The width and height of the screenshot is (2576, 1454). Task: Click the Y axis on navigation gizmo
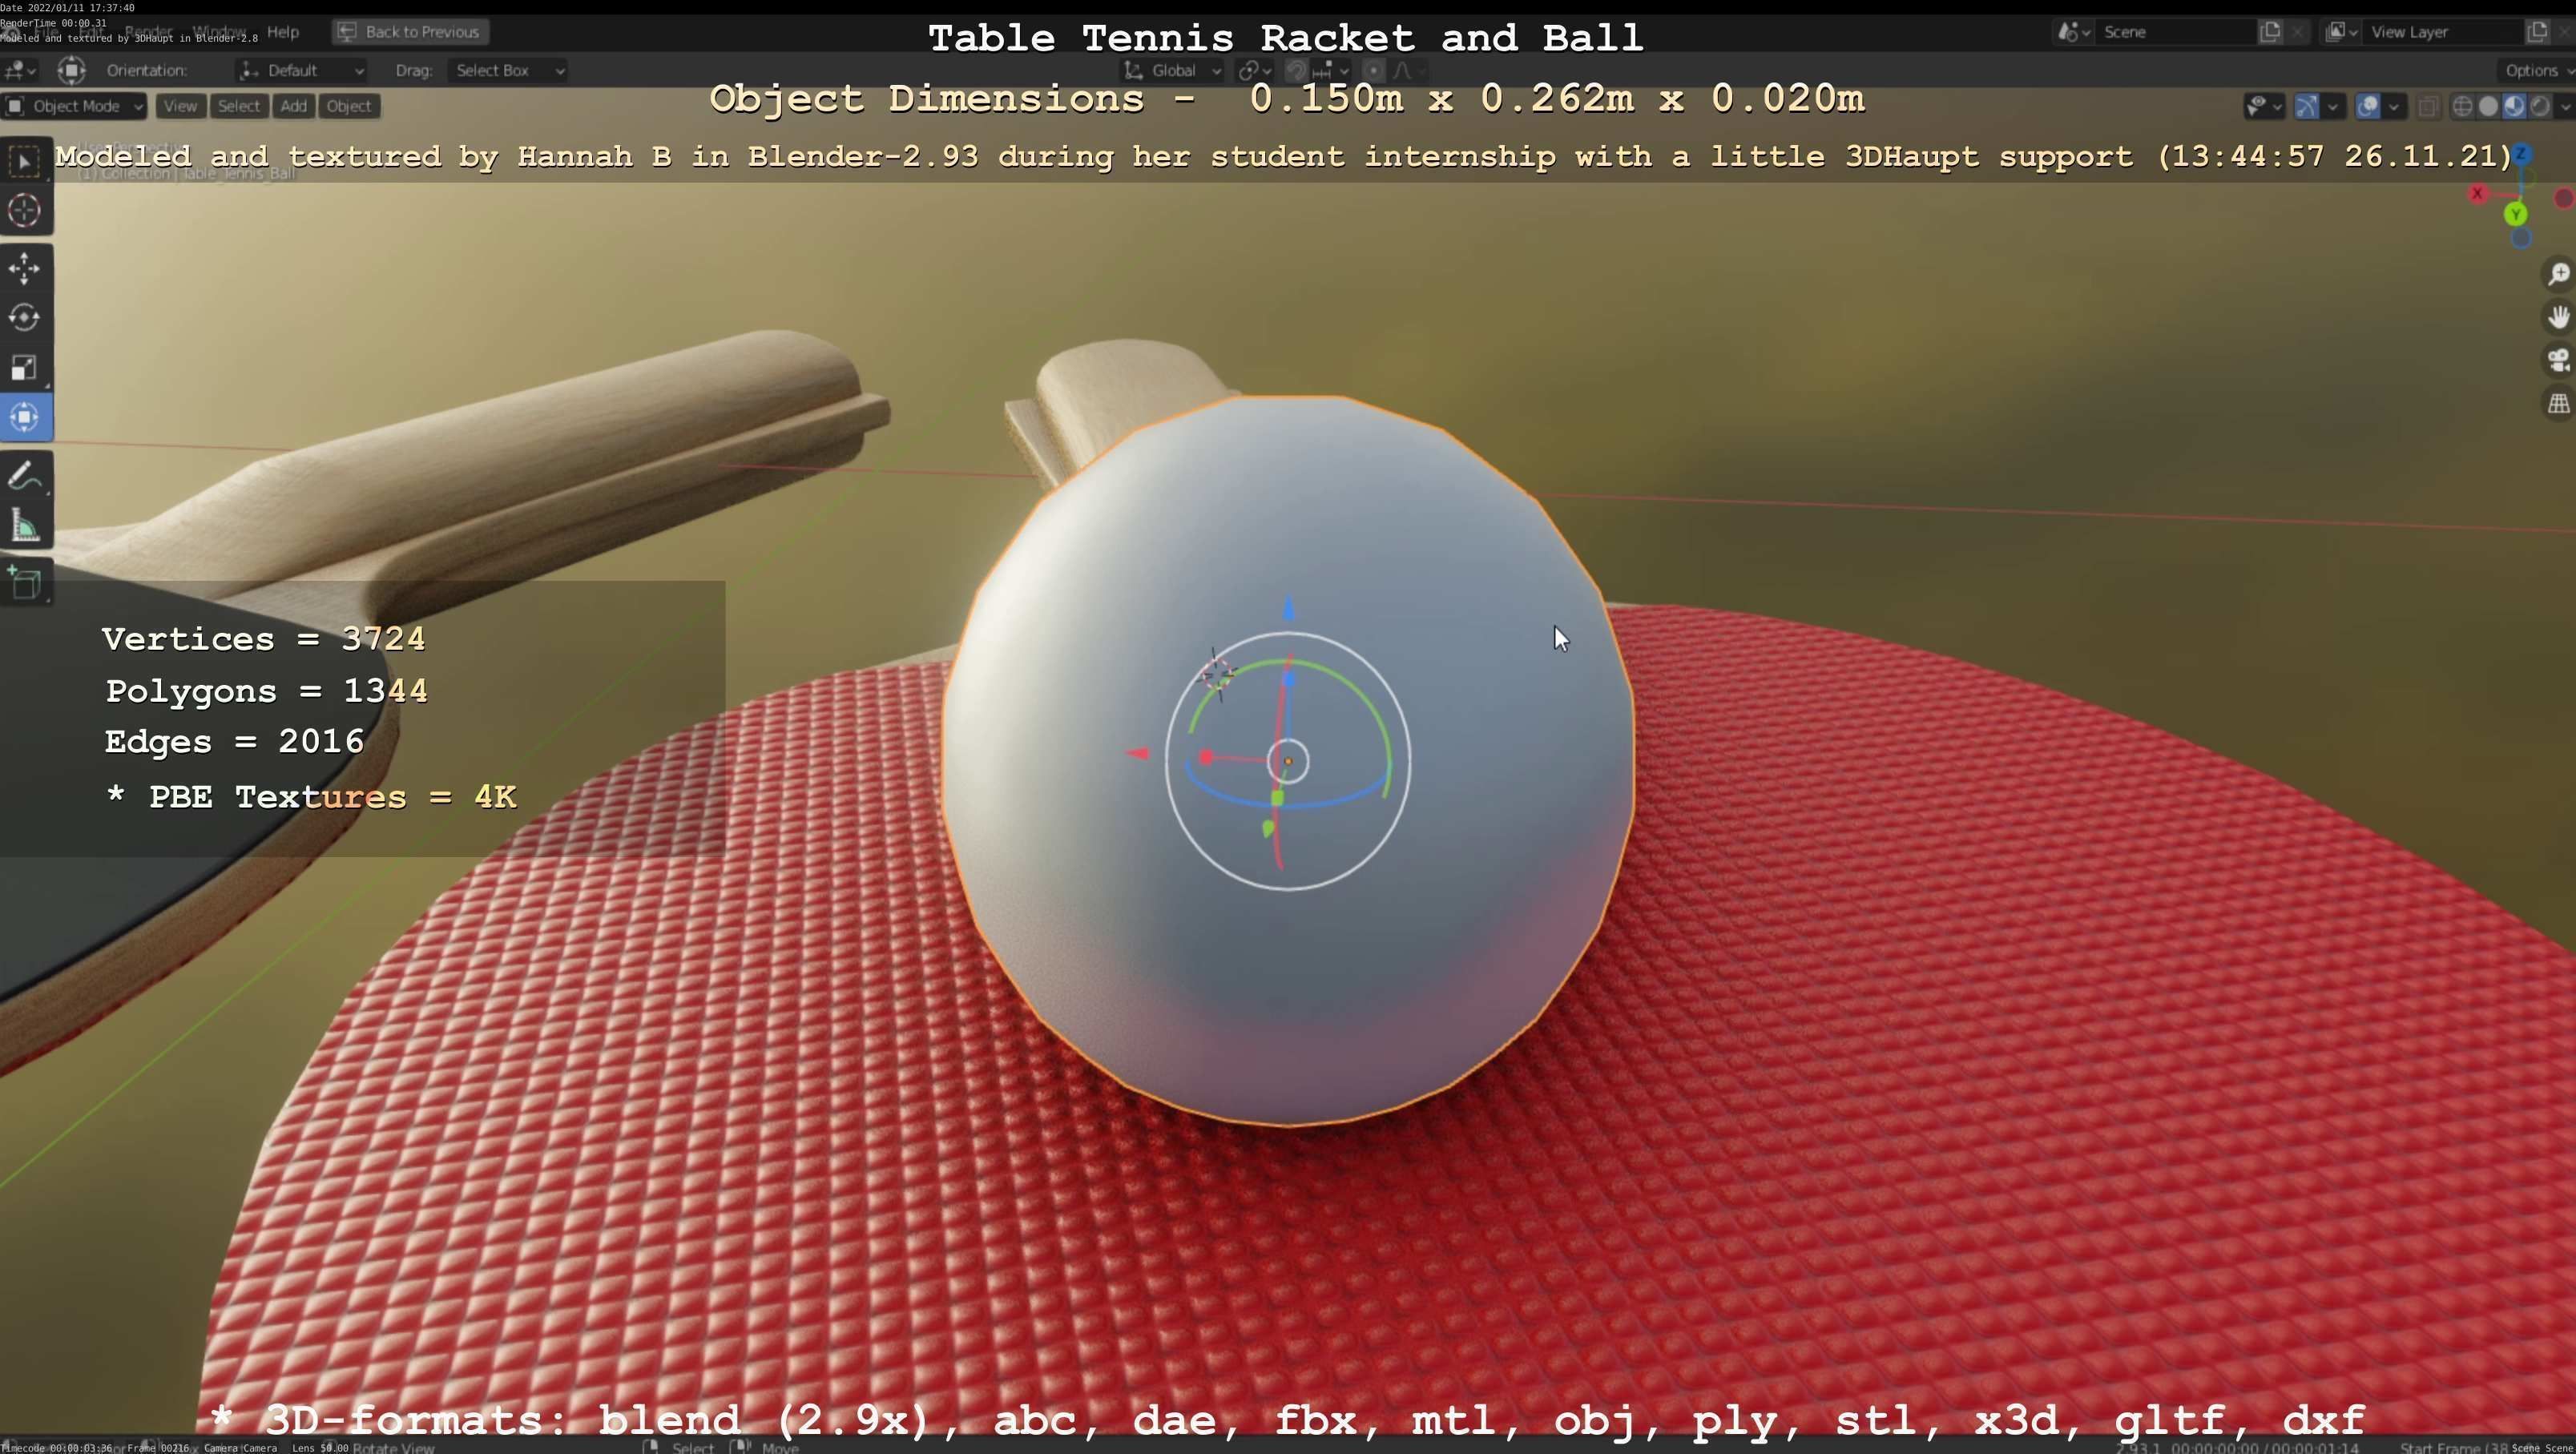(x=2516, y=215)
